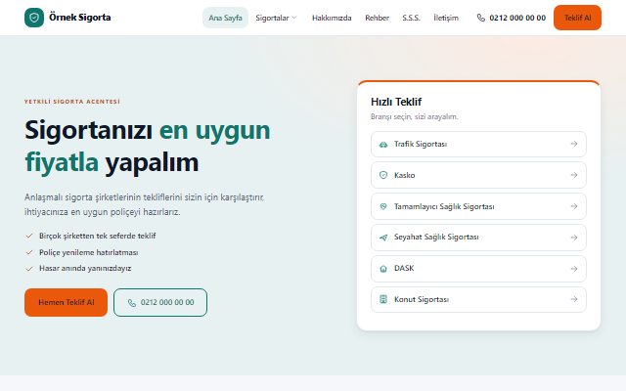Expand the Sigortalar dropdown chevron
The image size is (626, 391).
point(294,18)
